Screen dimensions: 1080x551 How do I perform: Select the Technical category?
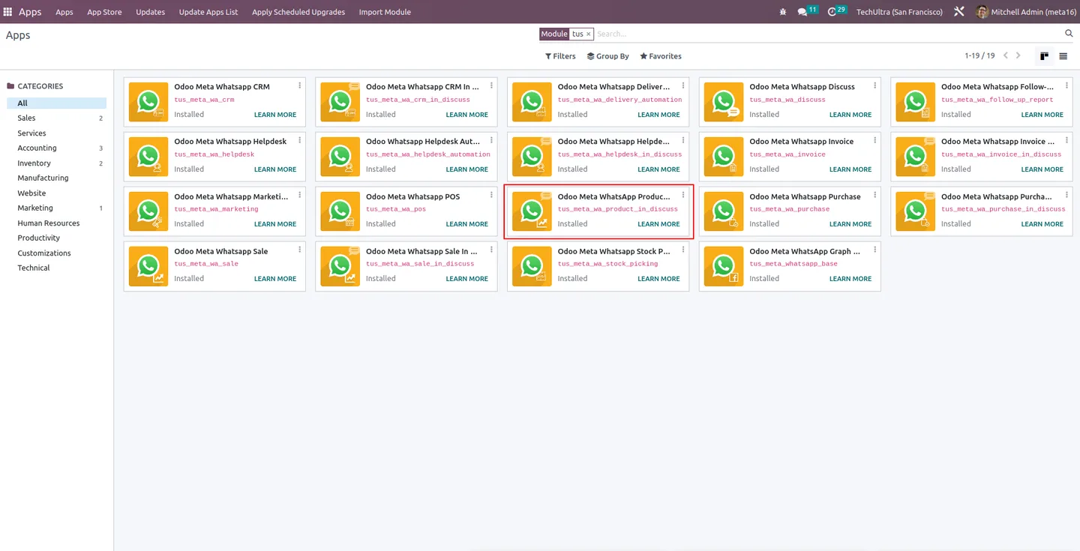57,268
